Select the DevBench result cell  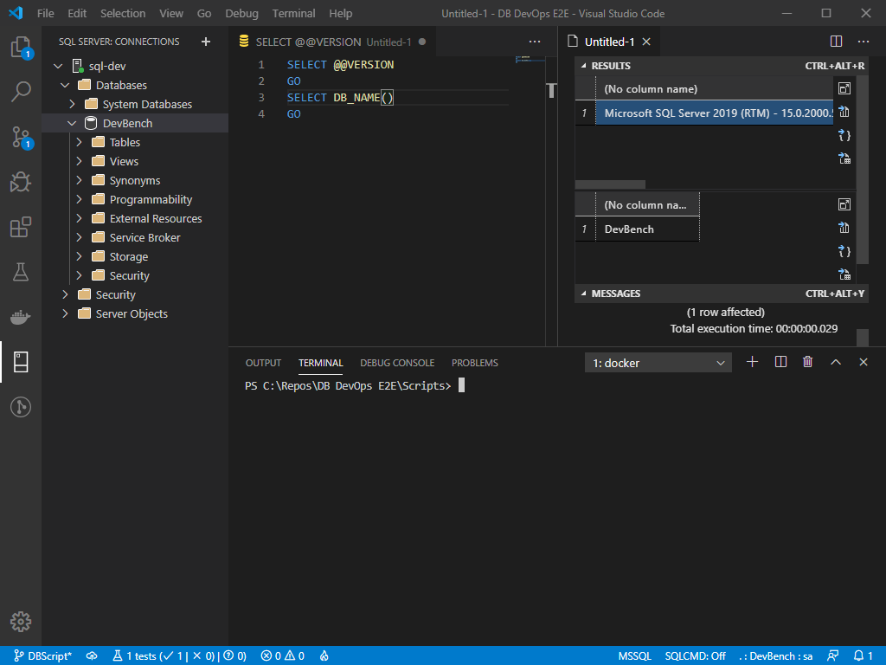pos(647,229)
